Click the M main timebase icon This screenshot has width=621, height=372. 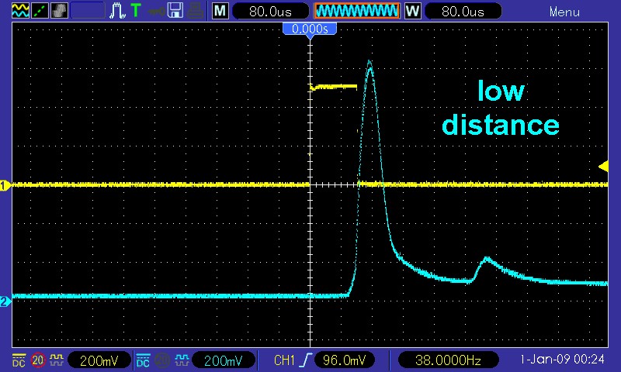220,11
